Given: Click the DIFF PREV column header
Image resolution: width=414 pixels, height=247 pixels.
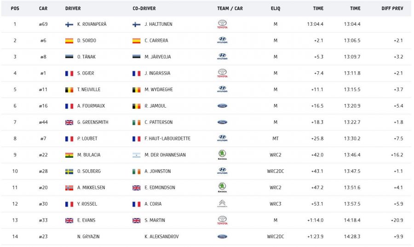Looking at the screenshot, I should coord(392,8).
